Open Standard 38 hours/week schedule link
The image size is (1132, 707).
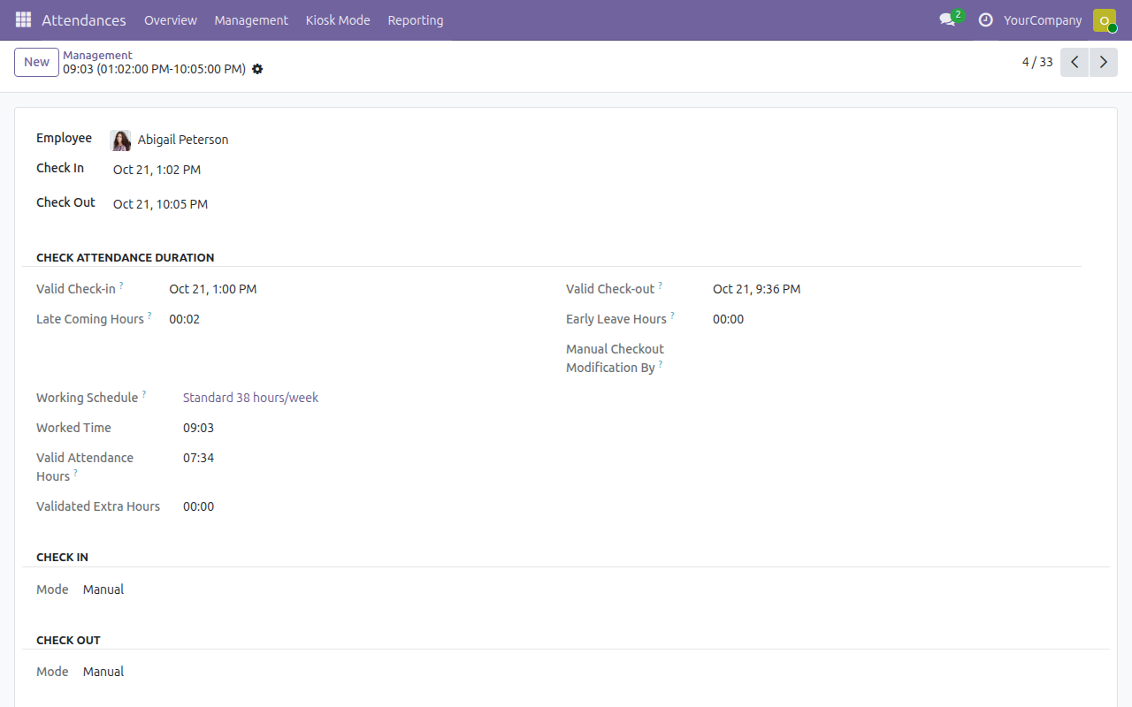point(250,398)
